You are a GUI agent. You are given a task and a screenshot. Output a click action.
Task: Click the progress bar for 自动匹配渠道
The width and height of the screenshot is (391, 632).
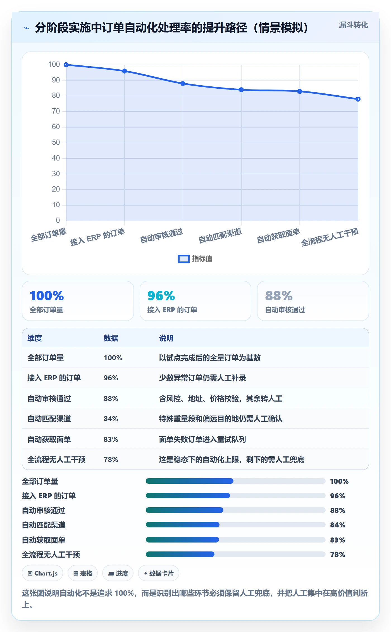(236, 525)
